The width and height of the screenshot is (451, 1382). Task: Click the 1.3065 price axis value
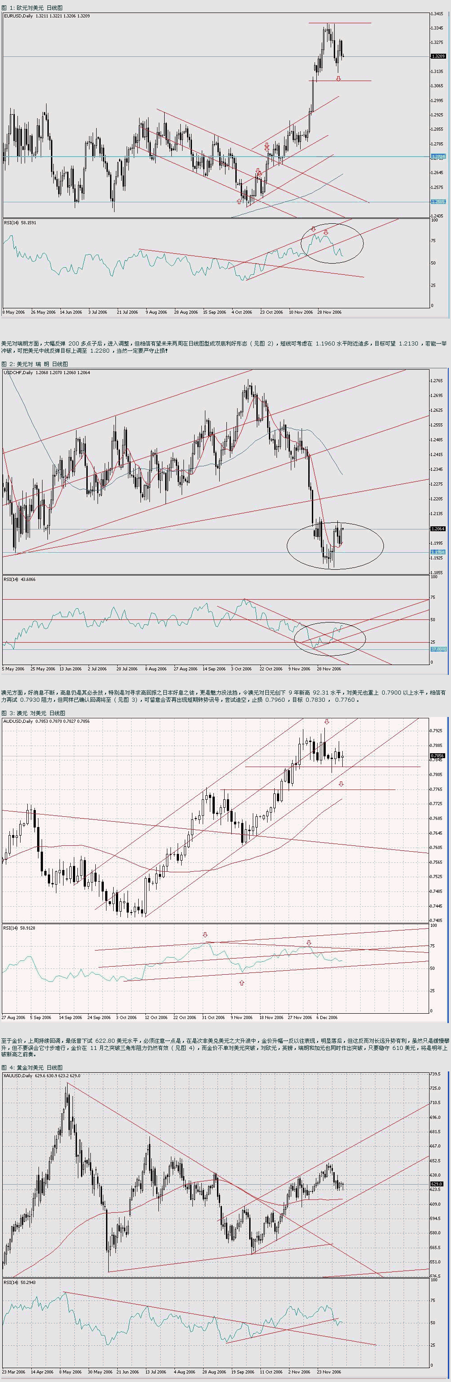437,86
